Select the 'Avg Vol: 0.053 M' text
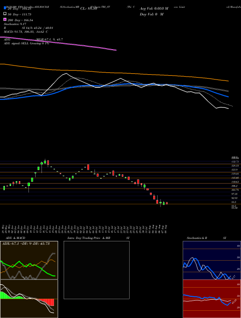The height and width of the screenshot is (318, 241). [154, 9]
